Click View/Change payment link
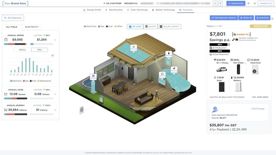 [258, 109]
